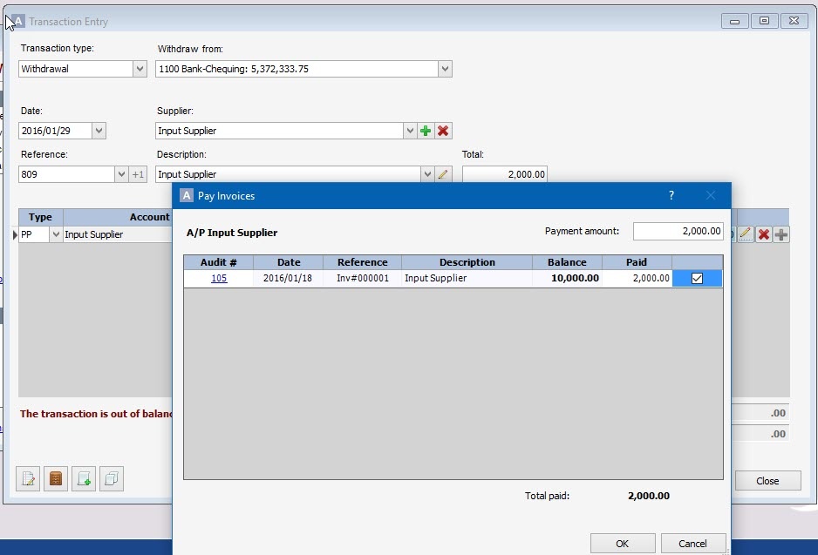The width and height of the screenshot is (818, 555).
Task: Click the gray plus add row icon
Action: (x=781, y=234)
